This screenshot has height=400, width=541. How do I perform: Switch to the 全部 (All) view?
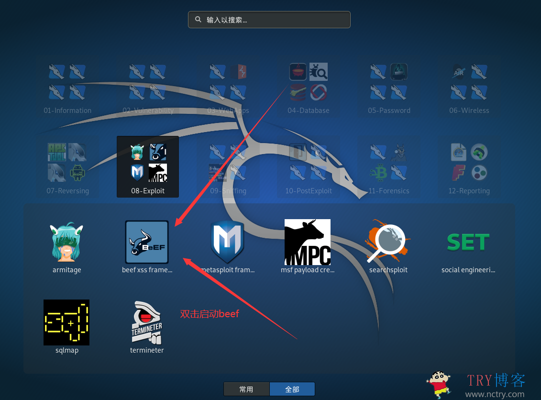[x=292, y=389]
